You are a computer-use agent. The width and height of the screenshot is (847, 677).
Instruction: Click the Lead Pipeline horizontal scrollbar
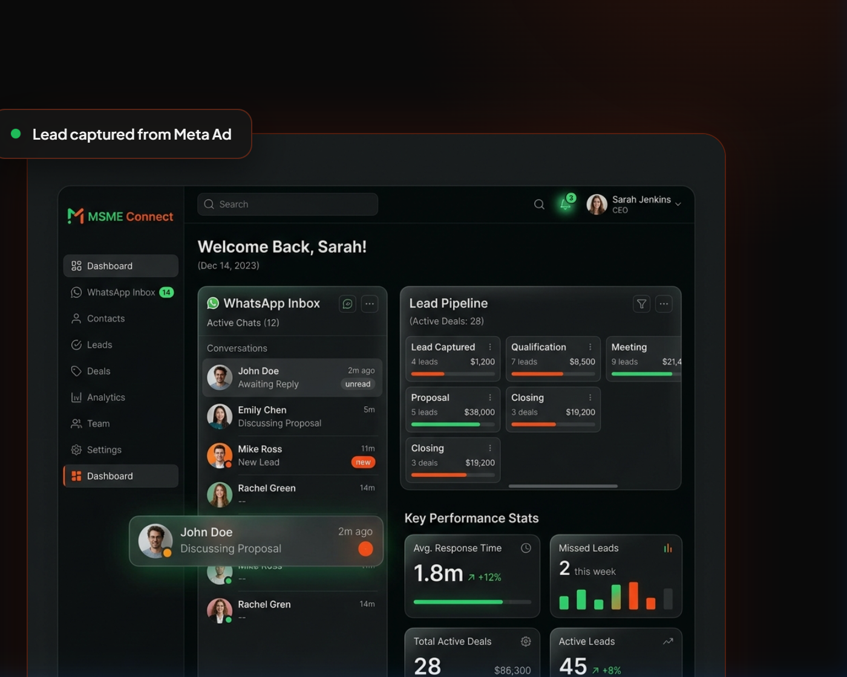(x=563, y=486)
